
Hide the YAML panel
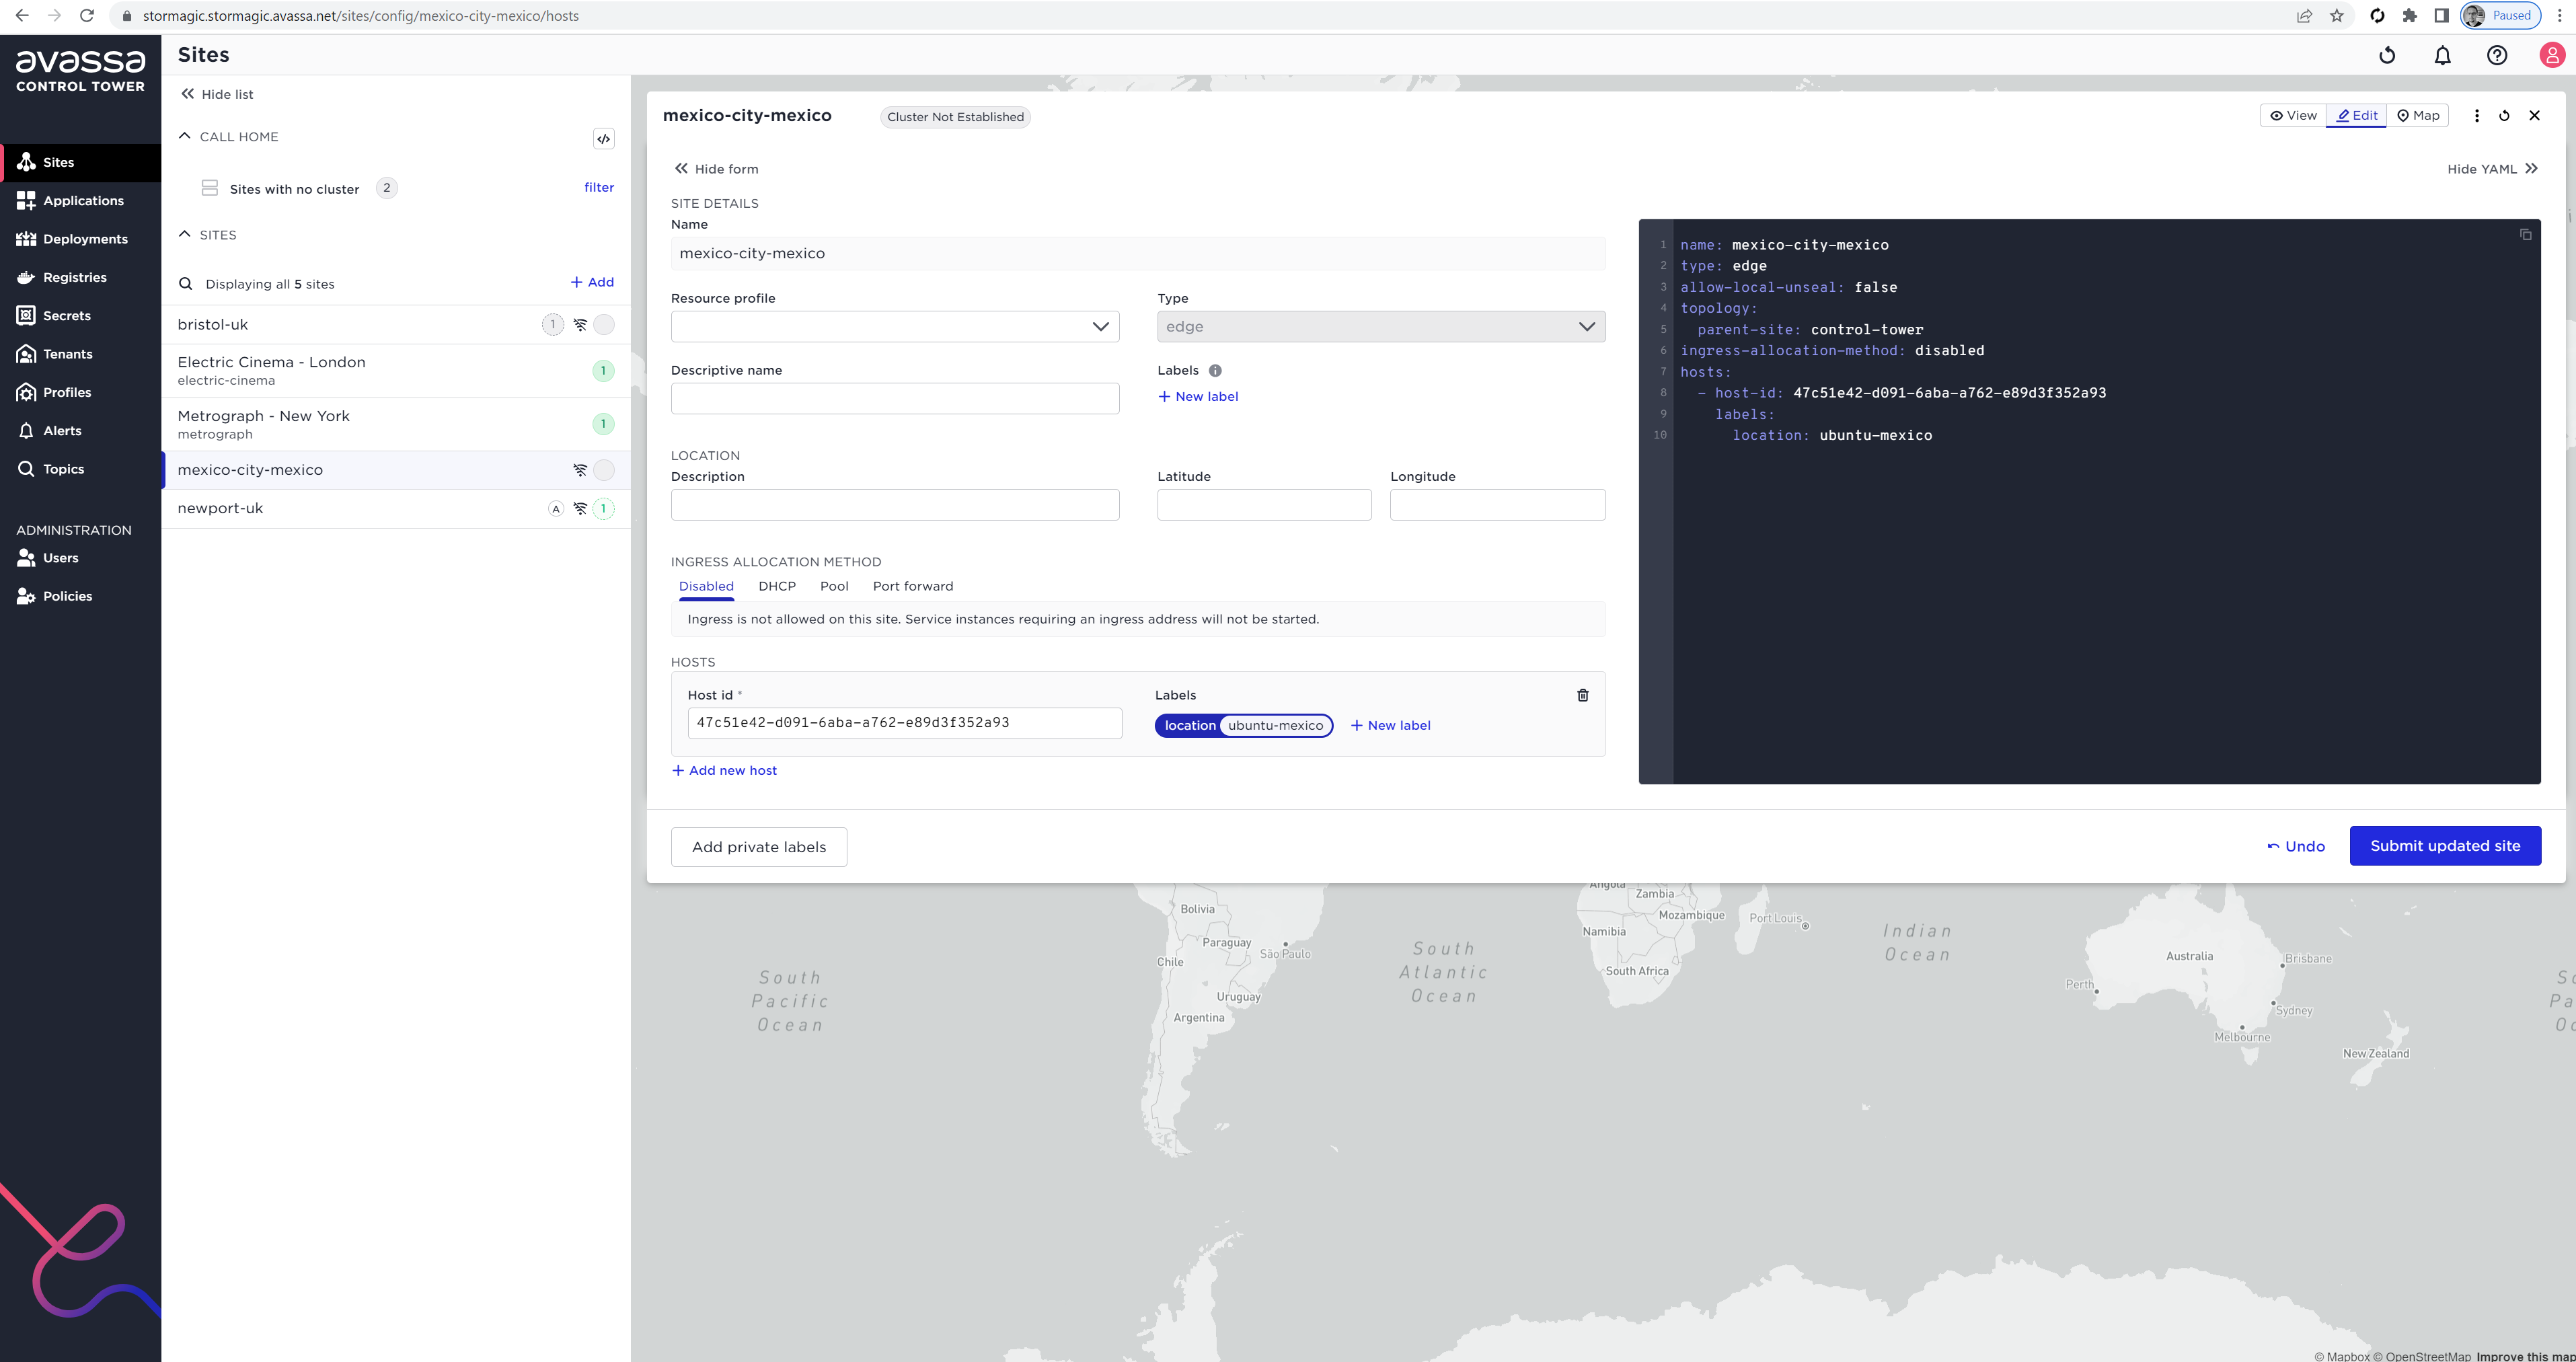tap(2492, 169)
